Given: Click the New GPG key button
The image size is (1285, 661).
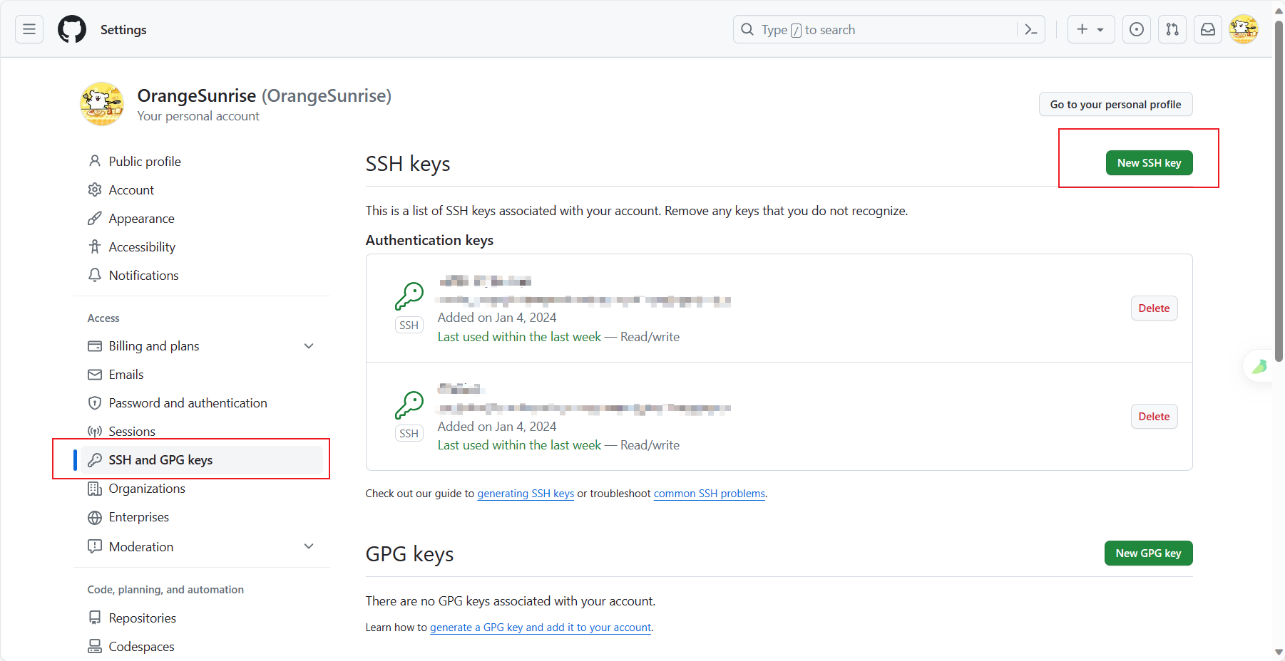Looking at the screenshot, I should tap(1148, 553).
